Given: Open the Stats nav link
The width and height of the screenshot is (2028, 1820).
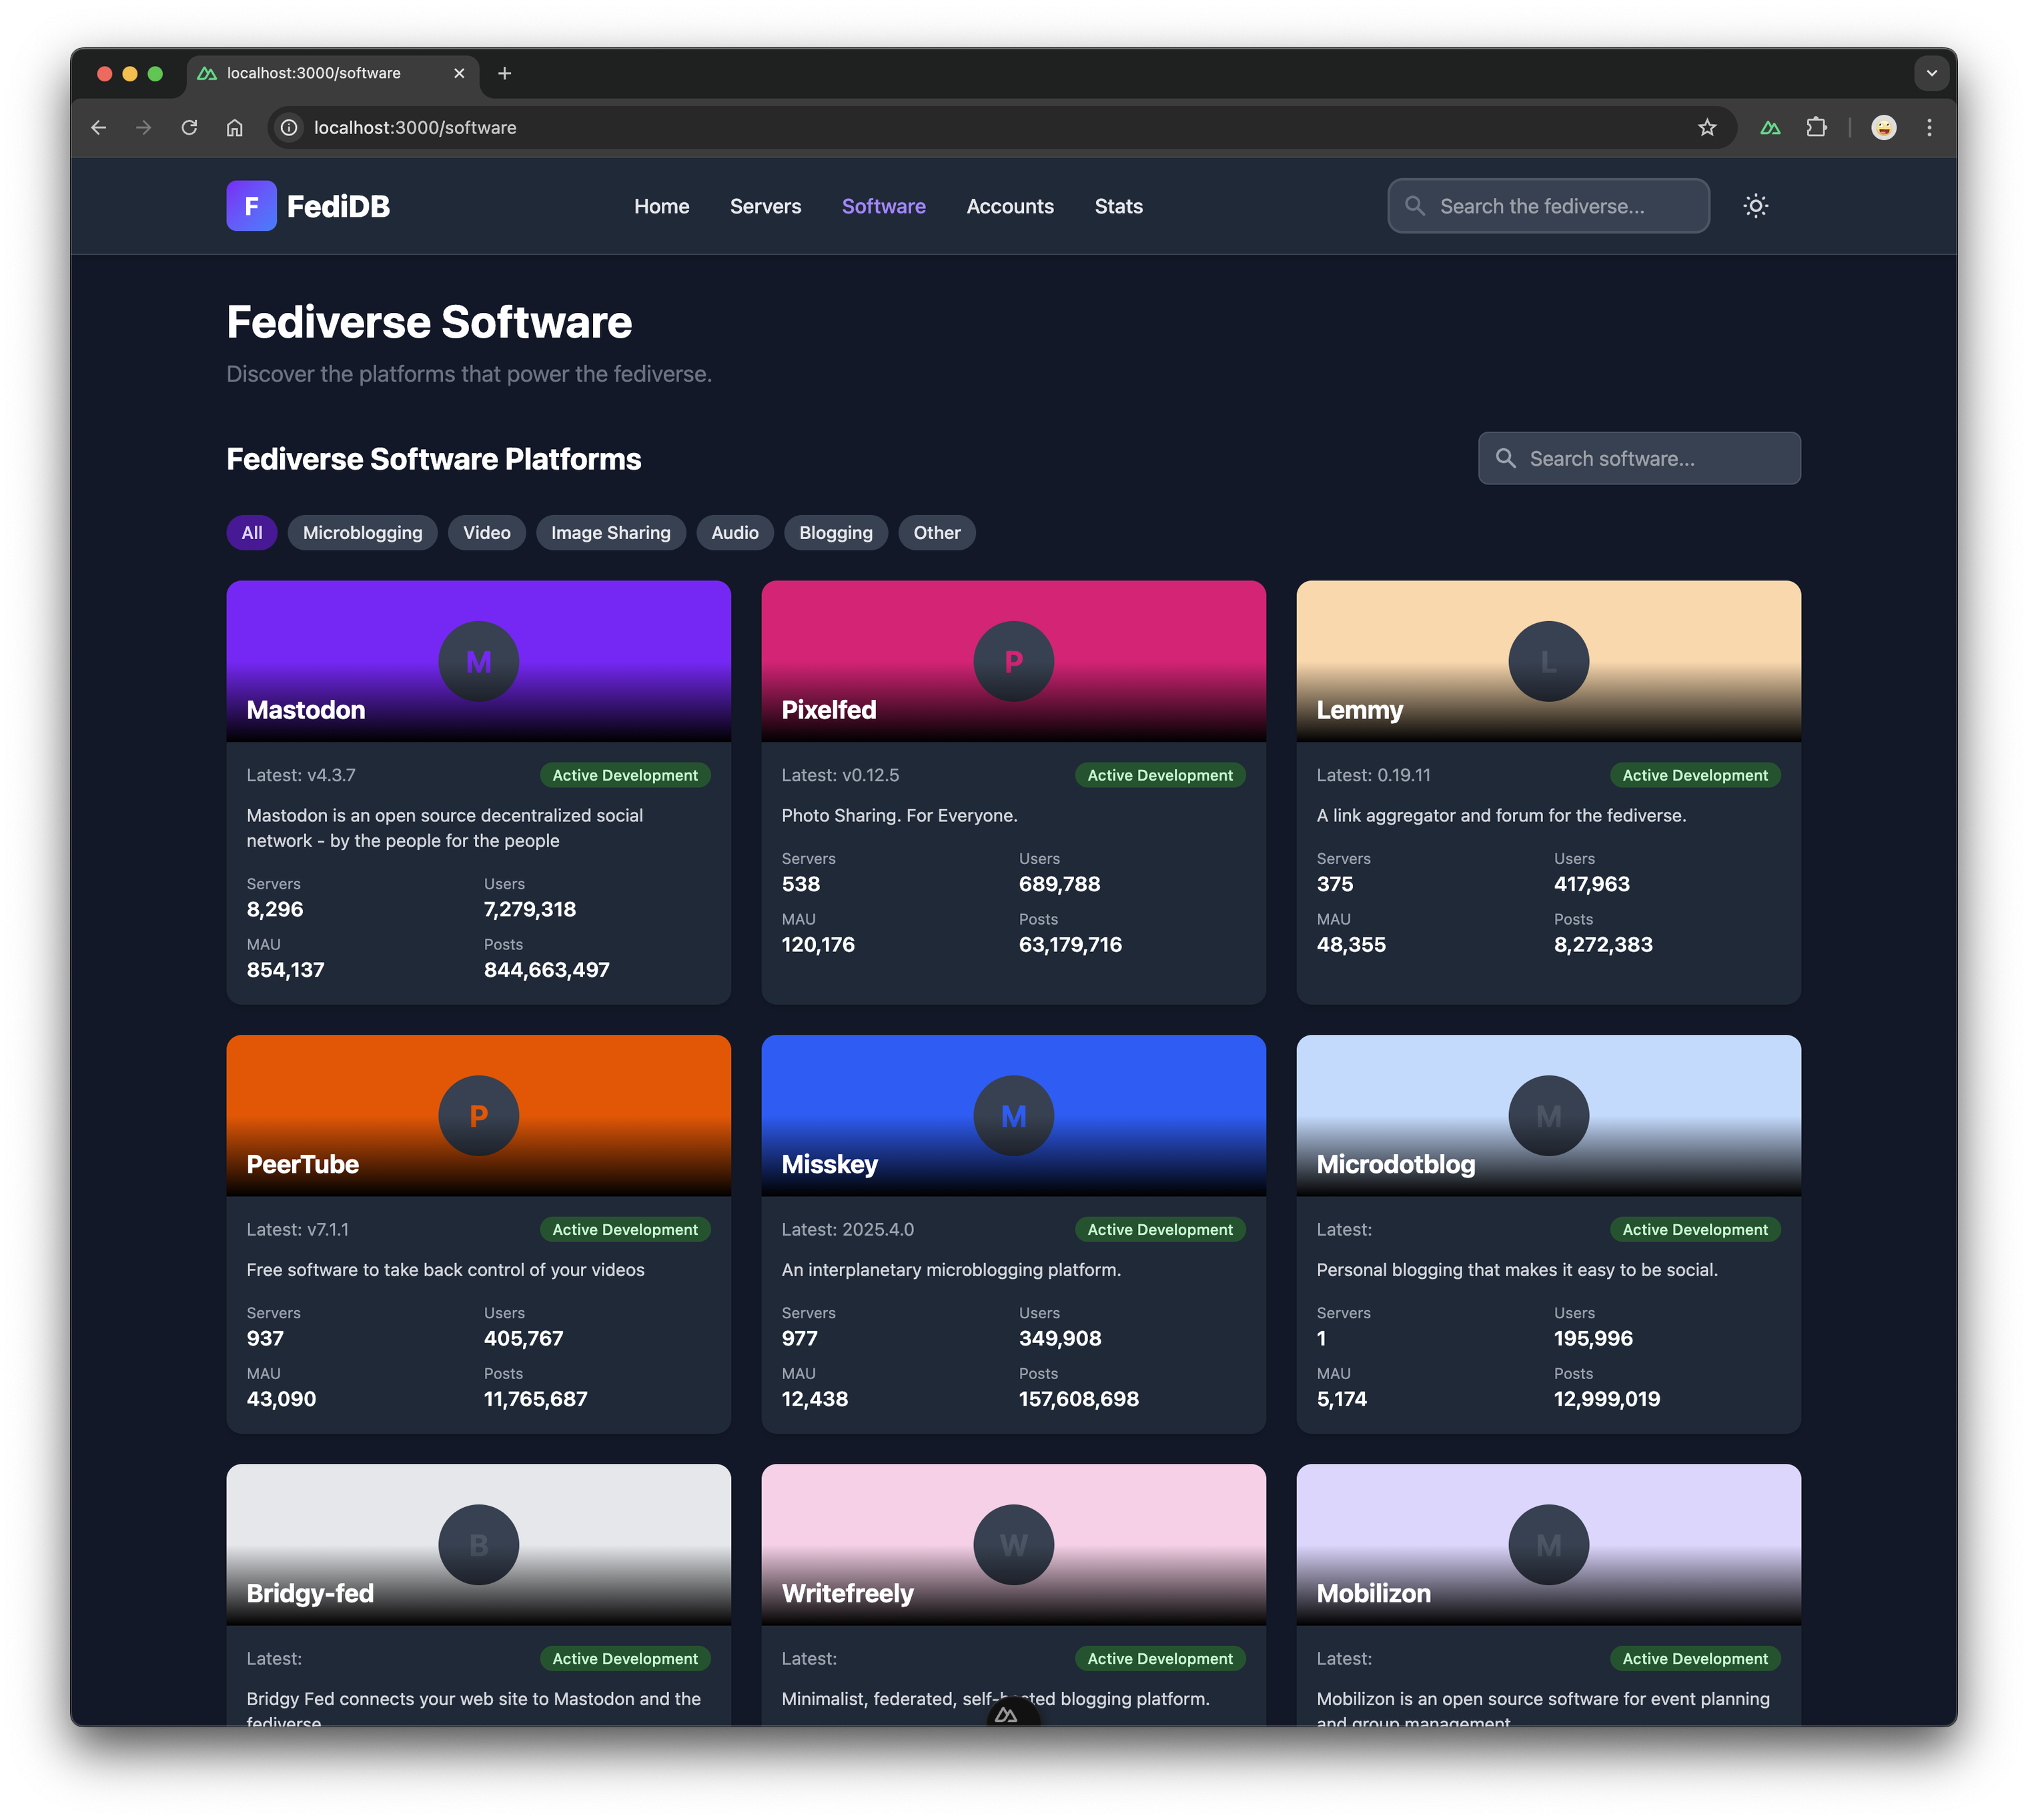Looking at the screenshot, I should 1118,206.
